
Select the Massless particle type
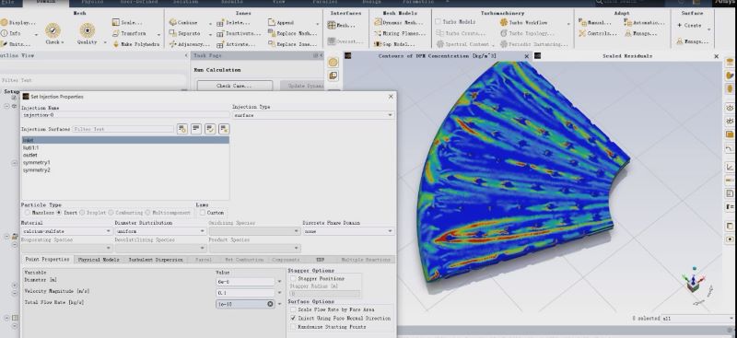coord(29,213)
